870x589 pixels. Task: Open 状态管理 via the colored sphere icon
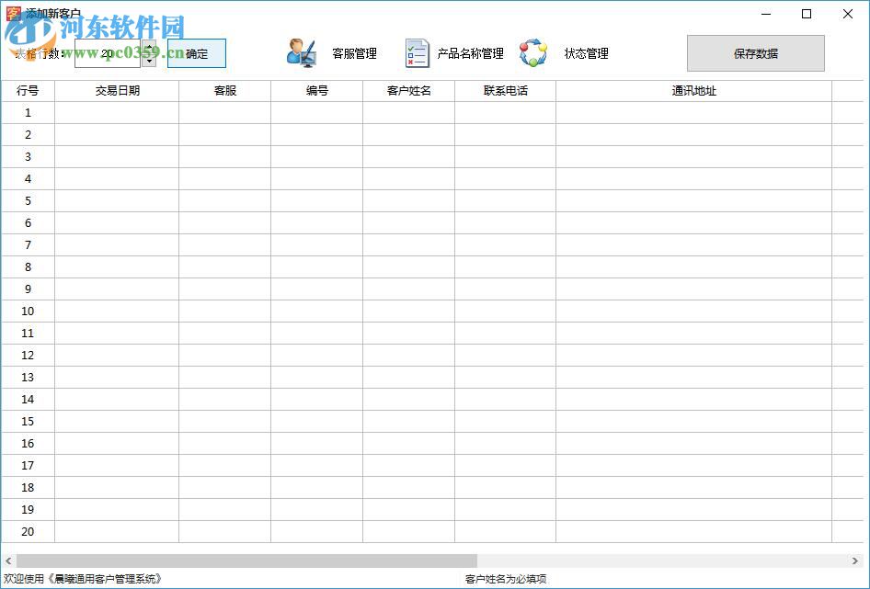[x=532, y=51]
